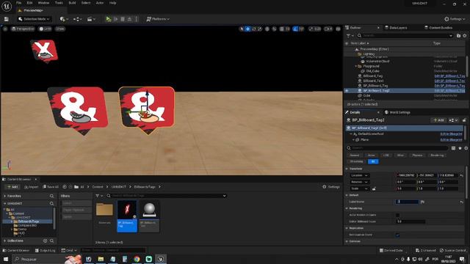
Task: Switch to the Data Layers tab
Action: click(x=396, y=28)
